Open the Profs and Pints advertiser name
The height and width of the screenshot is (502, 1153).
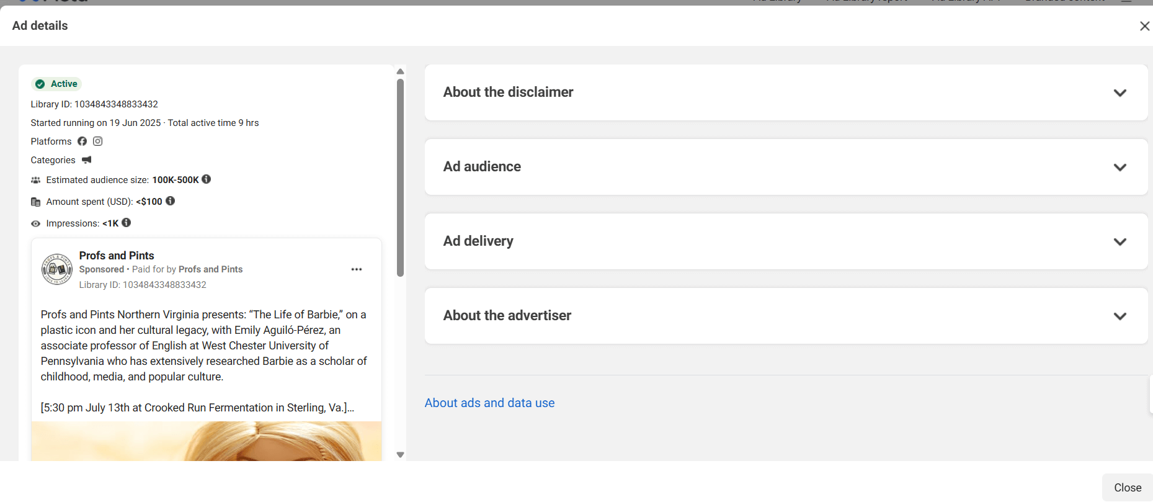pyautogui.click(x=117, y=256)
